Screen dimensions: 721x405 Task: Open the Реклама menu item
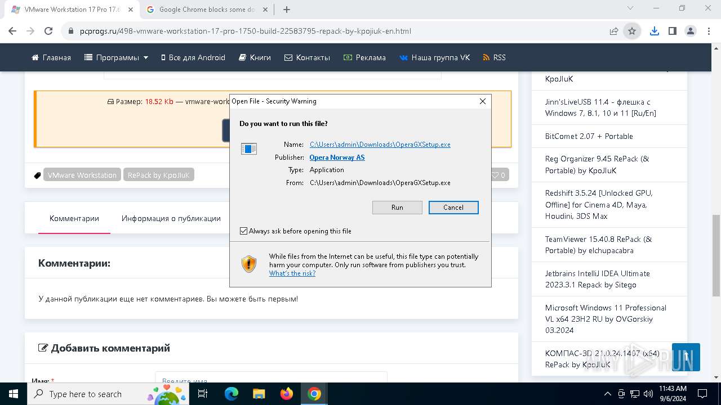364,57
